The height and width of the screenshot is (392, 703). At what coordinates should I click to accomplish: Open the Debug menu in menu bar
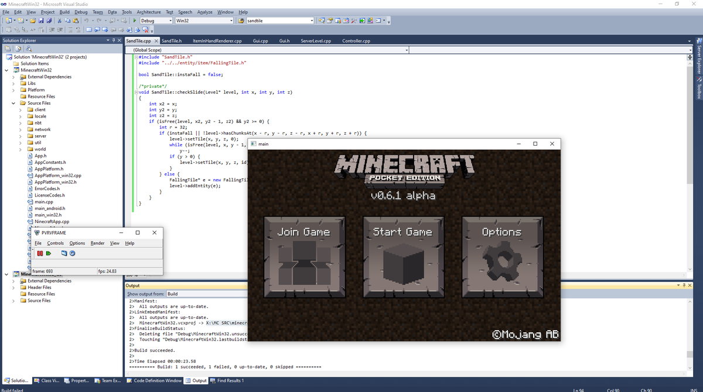[x=81, y=12]
